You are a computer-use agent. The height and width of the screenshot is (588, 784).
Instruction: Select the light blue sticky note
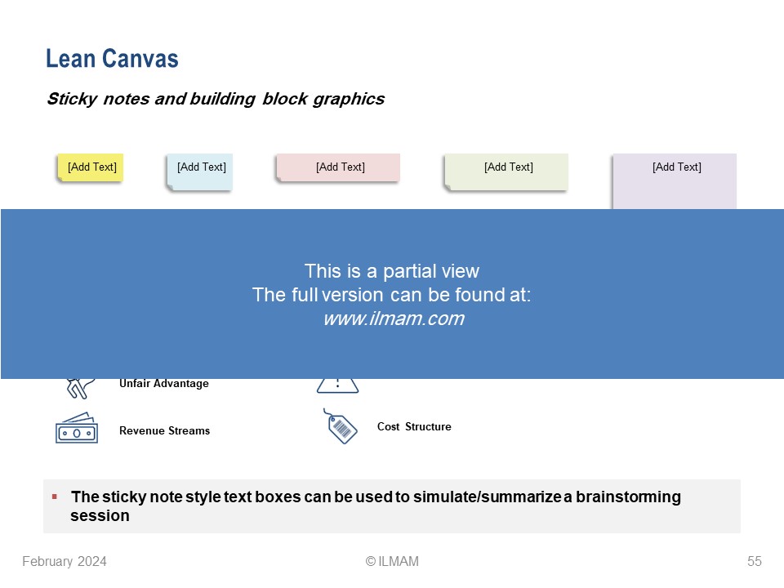pos(200,171)
